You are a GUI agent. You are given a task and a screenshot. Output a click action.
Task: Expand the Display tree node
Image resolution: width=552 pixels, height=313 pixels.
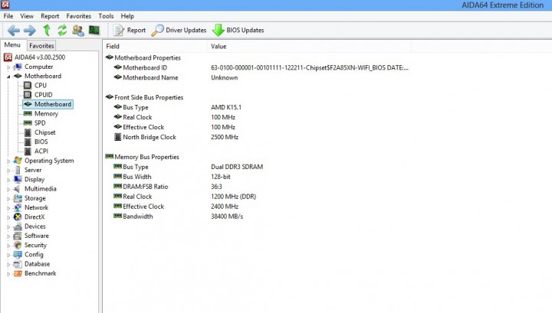(8, 180)
